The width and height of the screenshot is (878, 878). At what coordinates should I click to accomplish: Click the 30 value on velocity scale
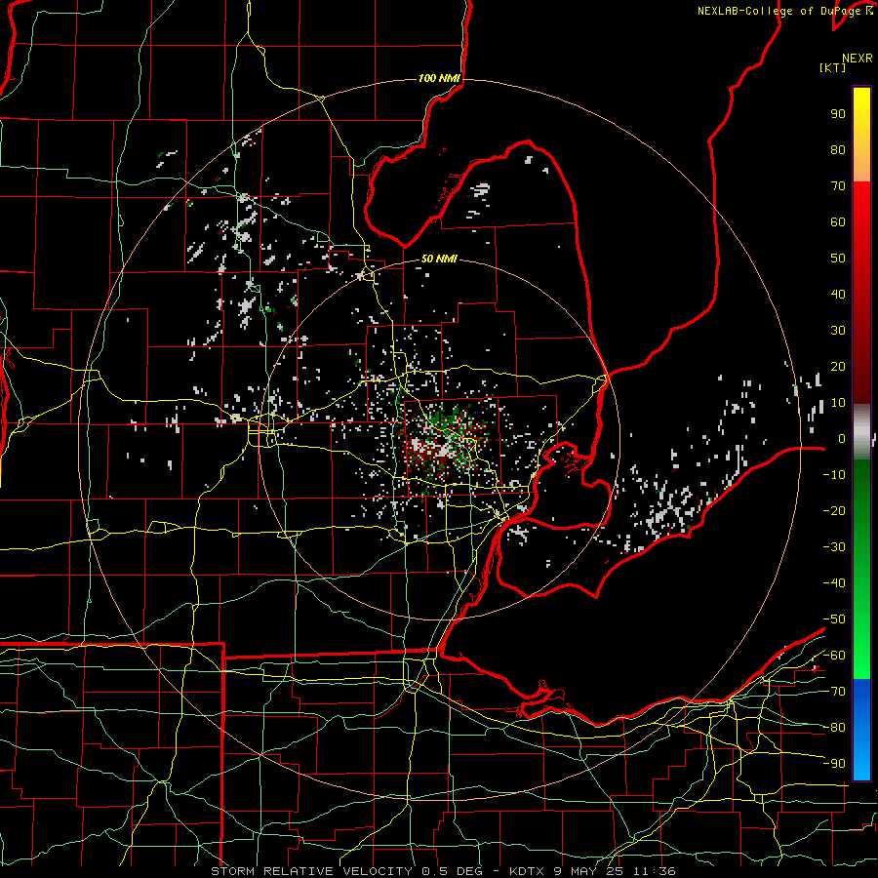pyautogui.click(x=838, y=331)
